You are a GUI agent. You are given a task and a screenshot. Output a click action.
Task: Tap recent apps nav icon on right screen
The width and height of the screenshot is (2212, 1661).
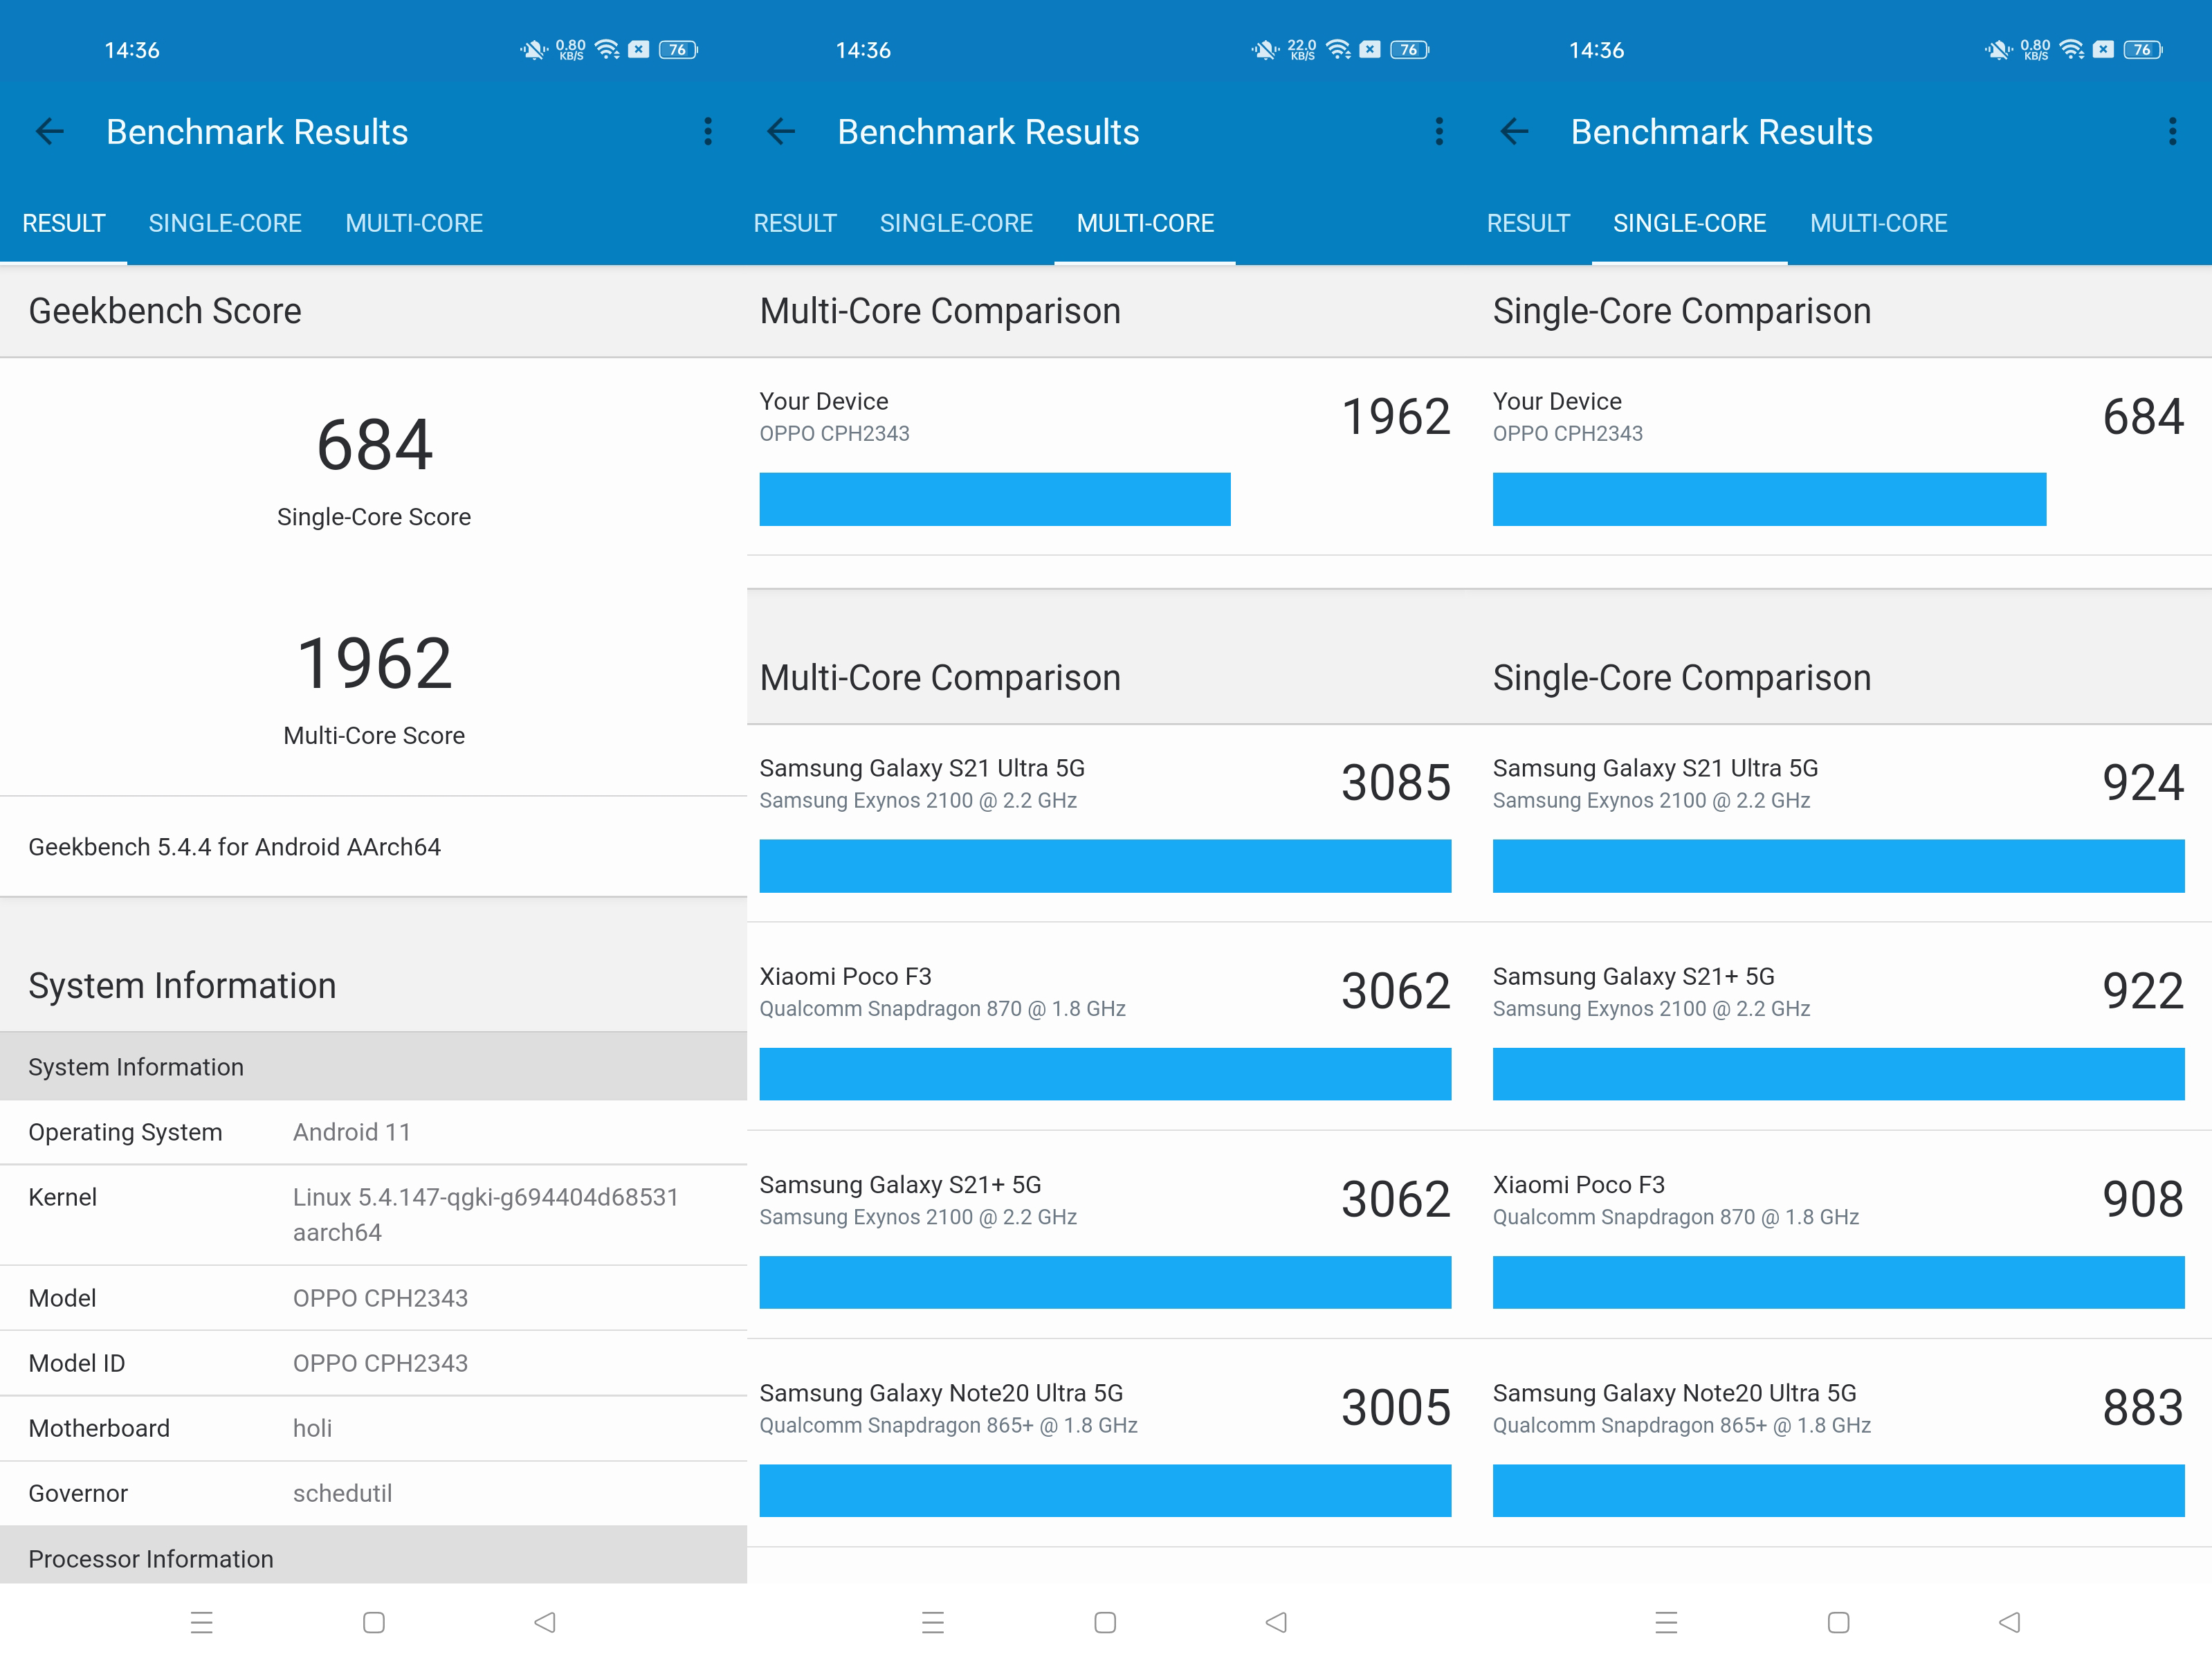[x=1666, y=1622]
